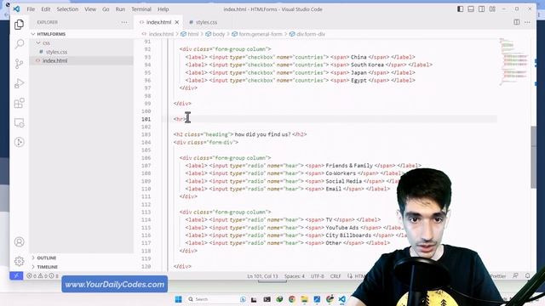Open the terminal app in taskbar
This screenshot has width=545, height=306.
point(267,299)
